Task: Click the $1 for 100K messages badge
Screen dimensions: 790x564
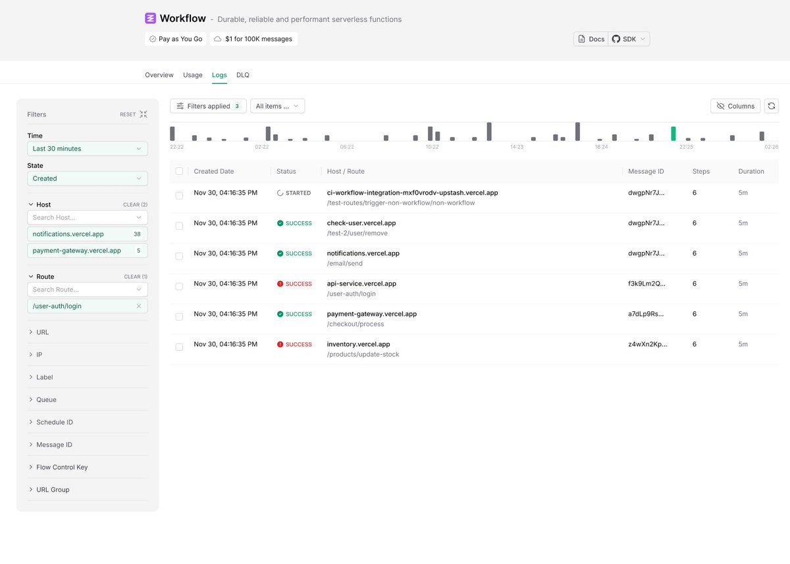Action: click(253, 39)
